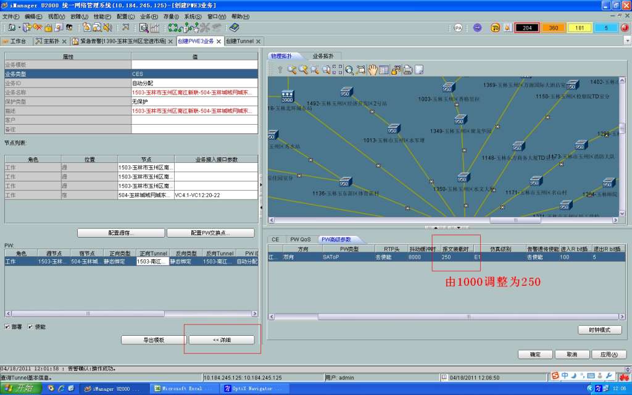Image resolution: width=632 pixels, height=395 pixels.
Task: Click the print icon in topology toolbar
Action: pyautogui.click(x=407, y=70)
